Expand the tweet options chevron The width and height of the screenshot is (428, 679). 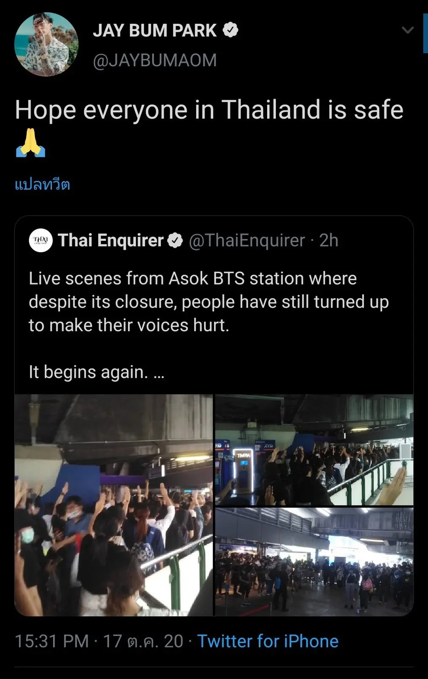(x=407, y=30)
